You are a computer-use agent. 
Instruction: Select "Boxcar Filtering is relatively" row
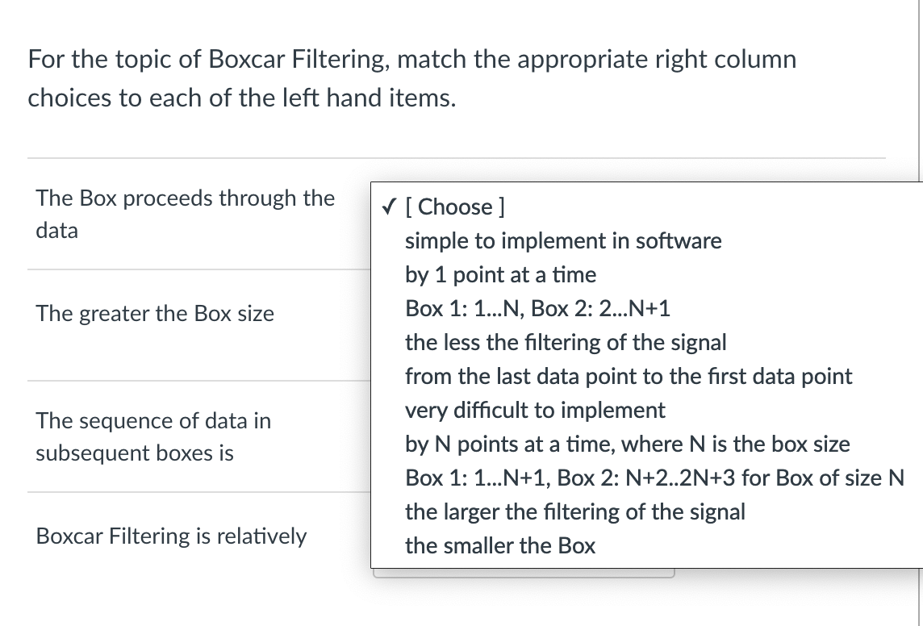[x=171, y=536]
